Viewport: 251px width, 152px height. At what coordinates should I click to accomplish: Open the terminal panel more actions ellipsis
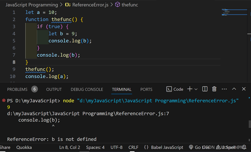(x=224, y=89)
